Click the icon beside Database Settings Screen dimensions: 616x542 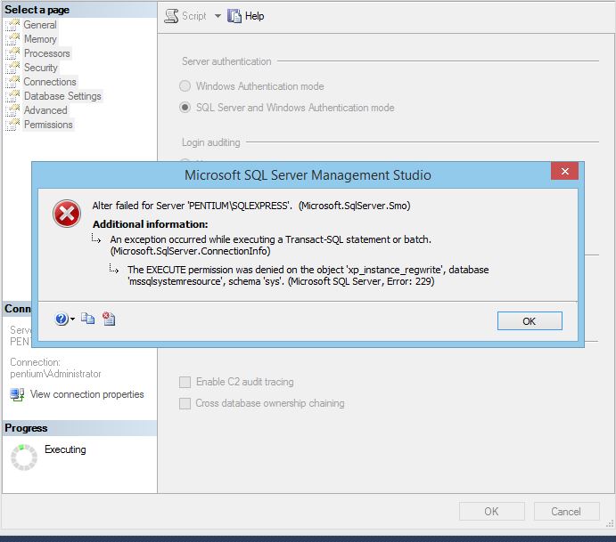pyautogui.click(x=12, y=96)
